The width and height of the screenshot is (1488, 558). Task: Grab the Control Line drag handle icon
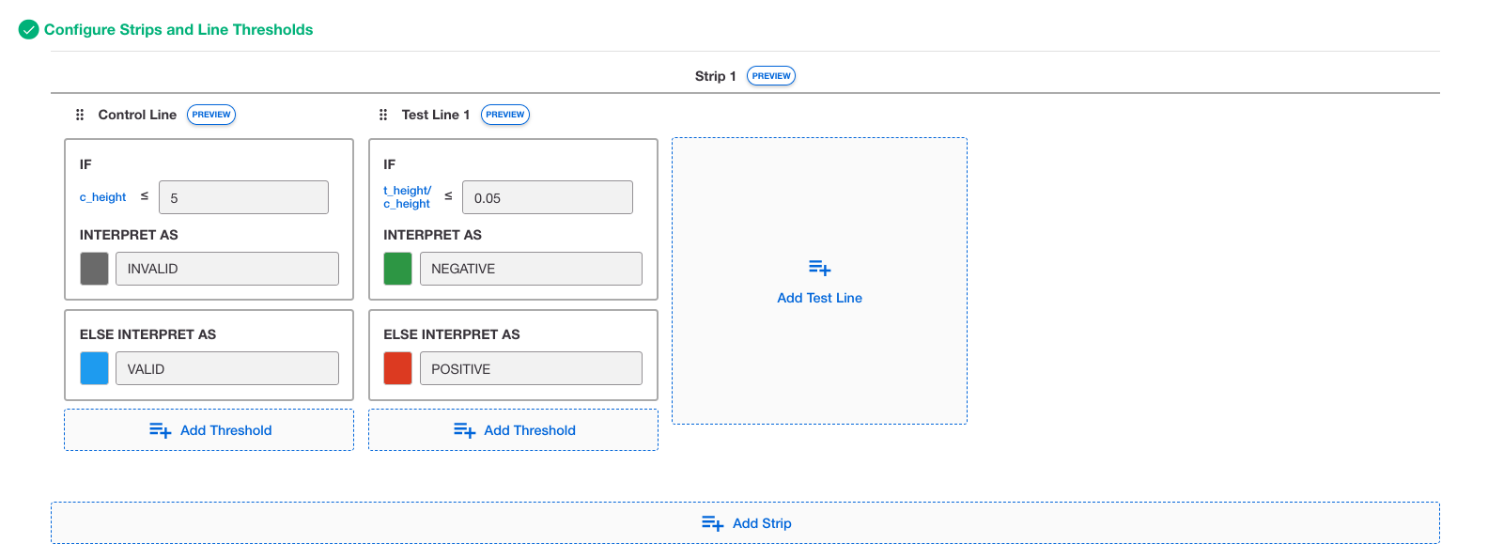tap(80, 115)
